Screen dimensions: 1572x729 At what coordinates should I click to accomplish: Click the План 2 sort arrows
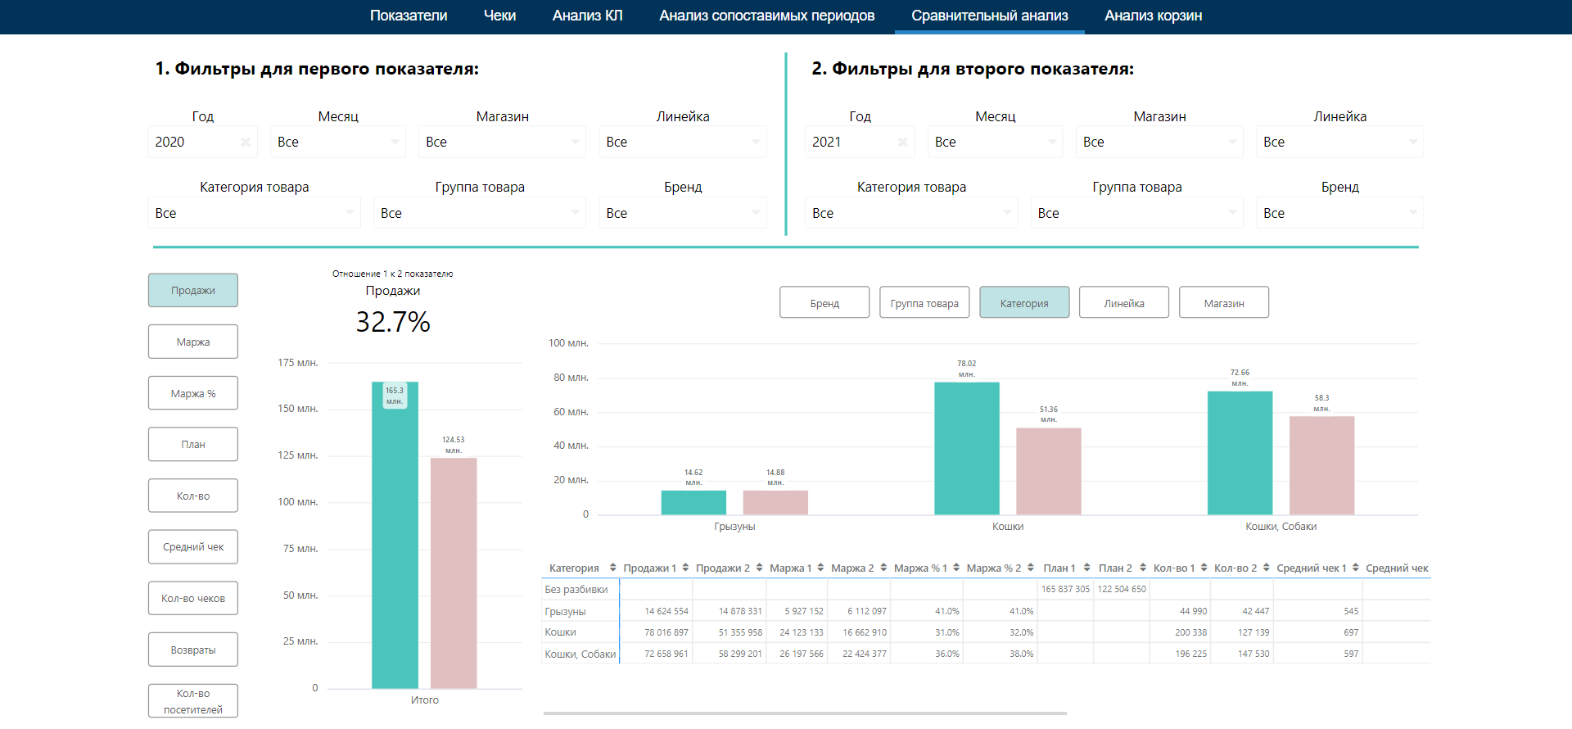1143,568
